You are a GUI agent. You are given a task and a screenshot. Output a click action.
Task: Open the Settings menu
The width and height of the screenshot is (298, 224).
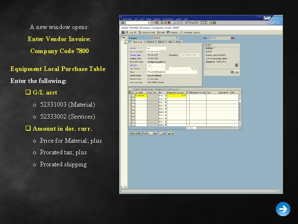pyautogui.click(x=157, y=19)
